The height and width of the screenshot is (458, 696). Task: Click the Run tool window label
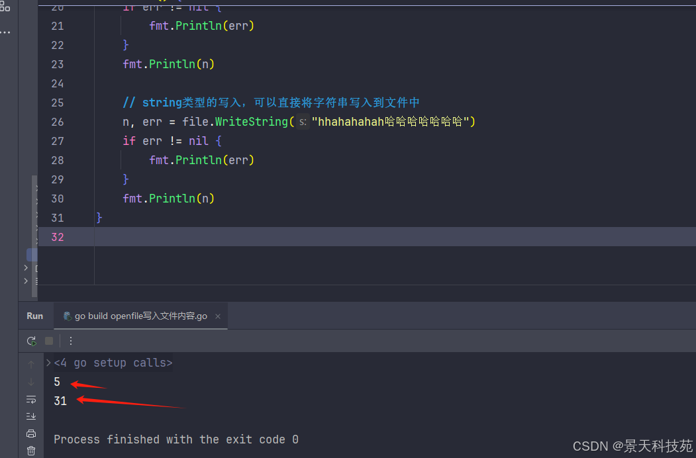[x=35, y=316]
